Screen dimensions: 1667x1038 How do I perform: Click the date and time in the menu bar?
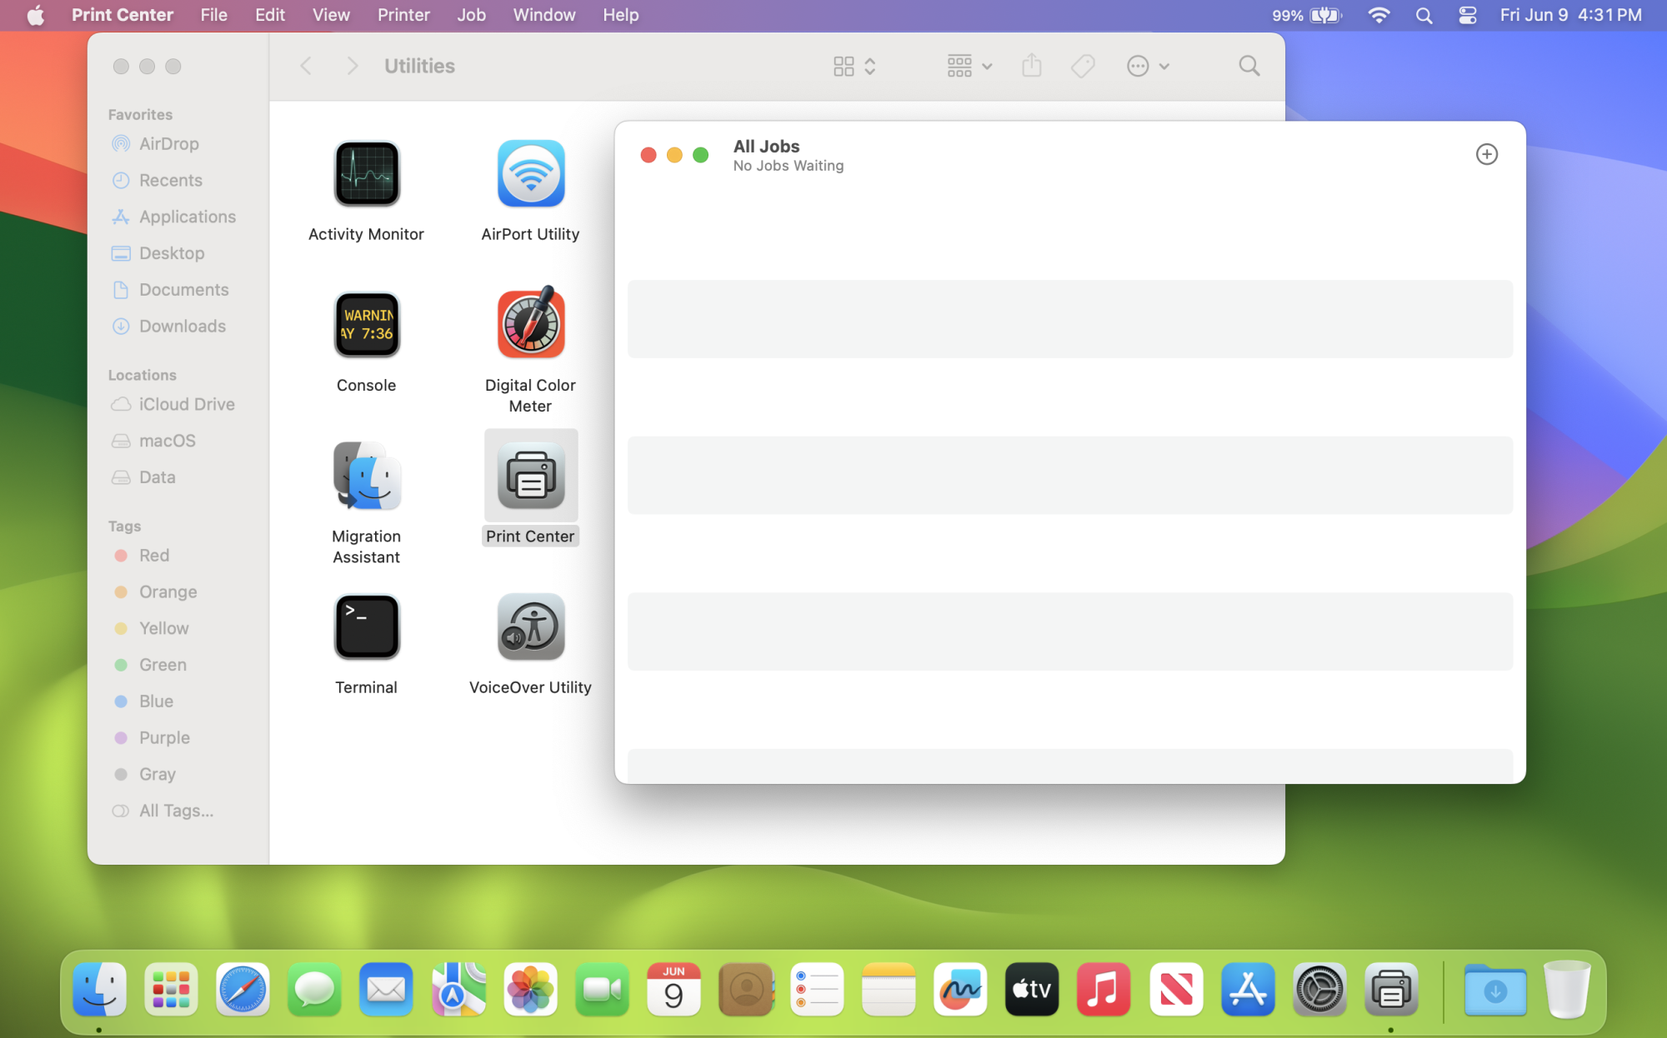coord(1570,15)
